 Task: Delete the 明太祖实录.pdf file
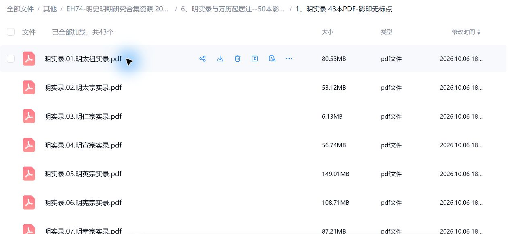coord(237,59)
